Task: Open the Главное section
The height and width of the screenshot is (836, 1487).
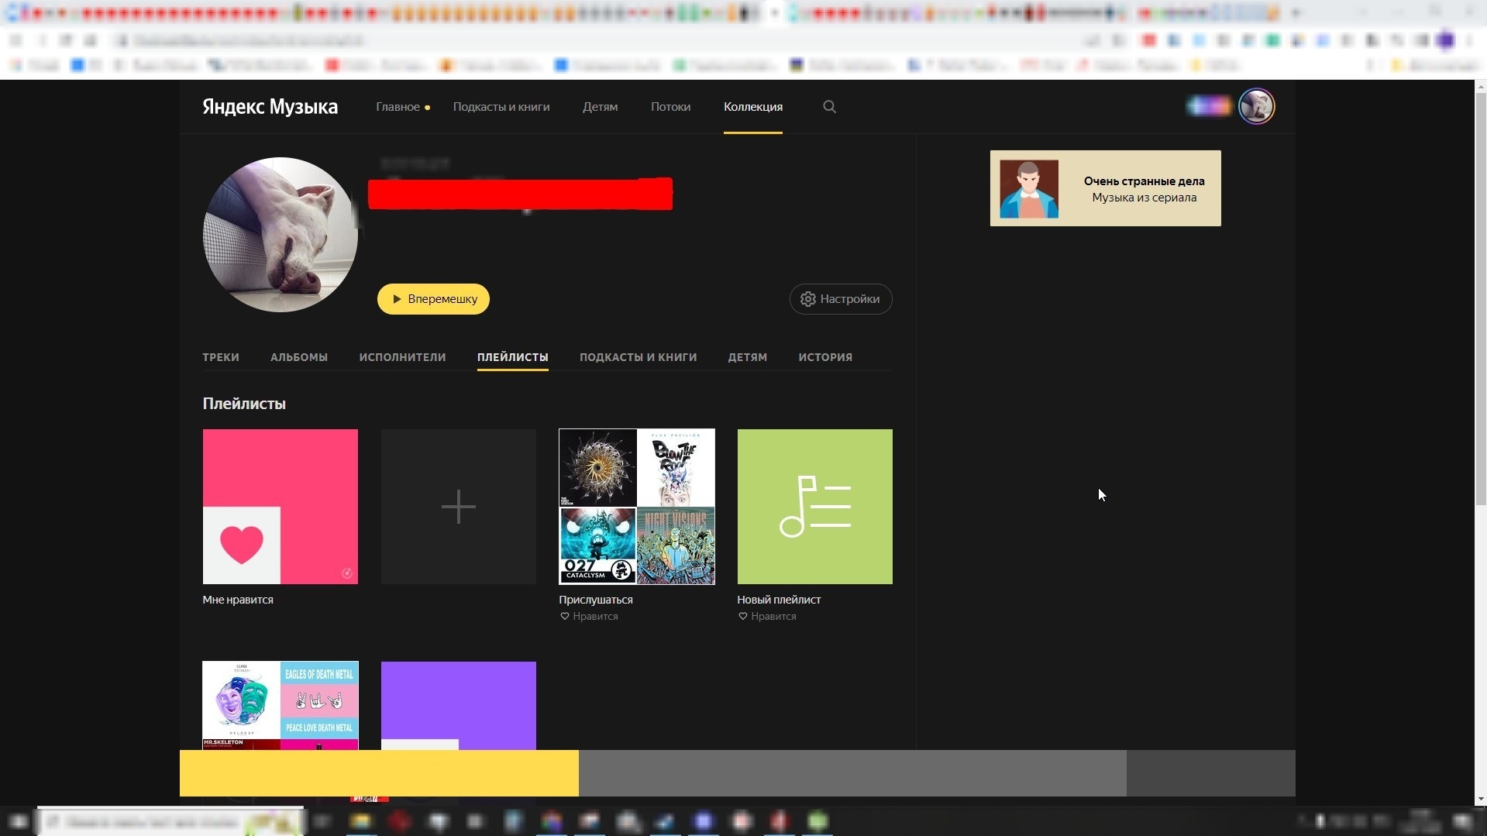Action: pos(398,107)
